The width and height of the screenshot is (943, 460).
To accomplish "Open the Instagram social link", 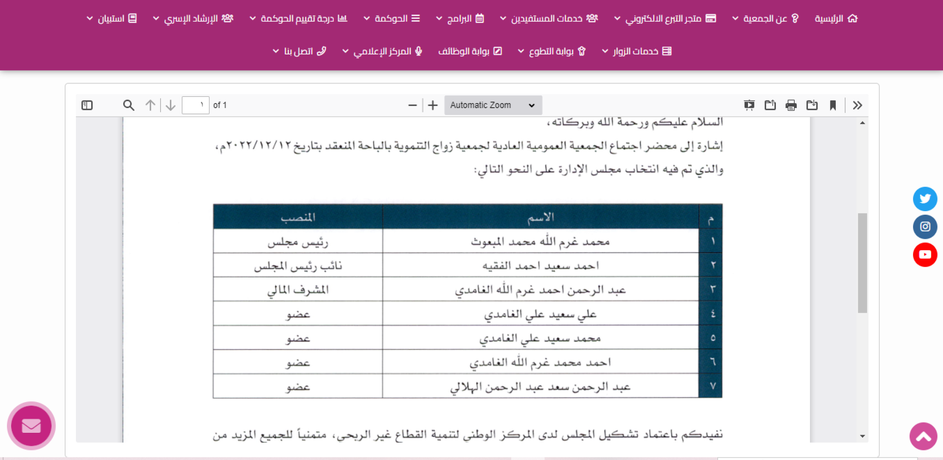I will point(925,227).
